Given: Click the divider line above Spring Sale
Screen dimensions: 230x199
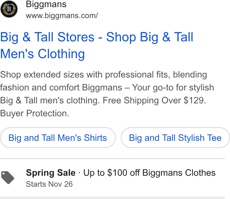Looking at the screenshot, I should coord(112,159).
